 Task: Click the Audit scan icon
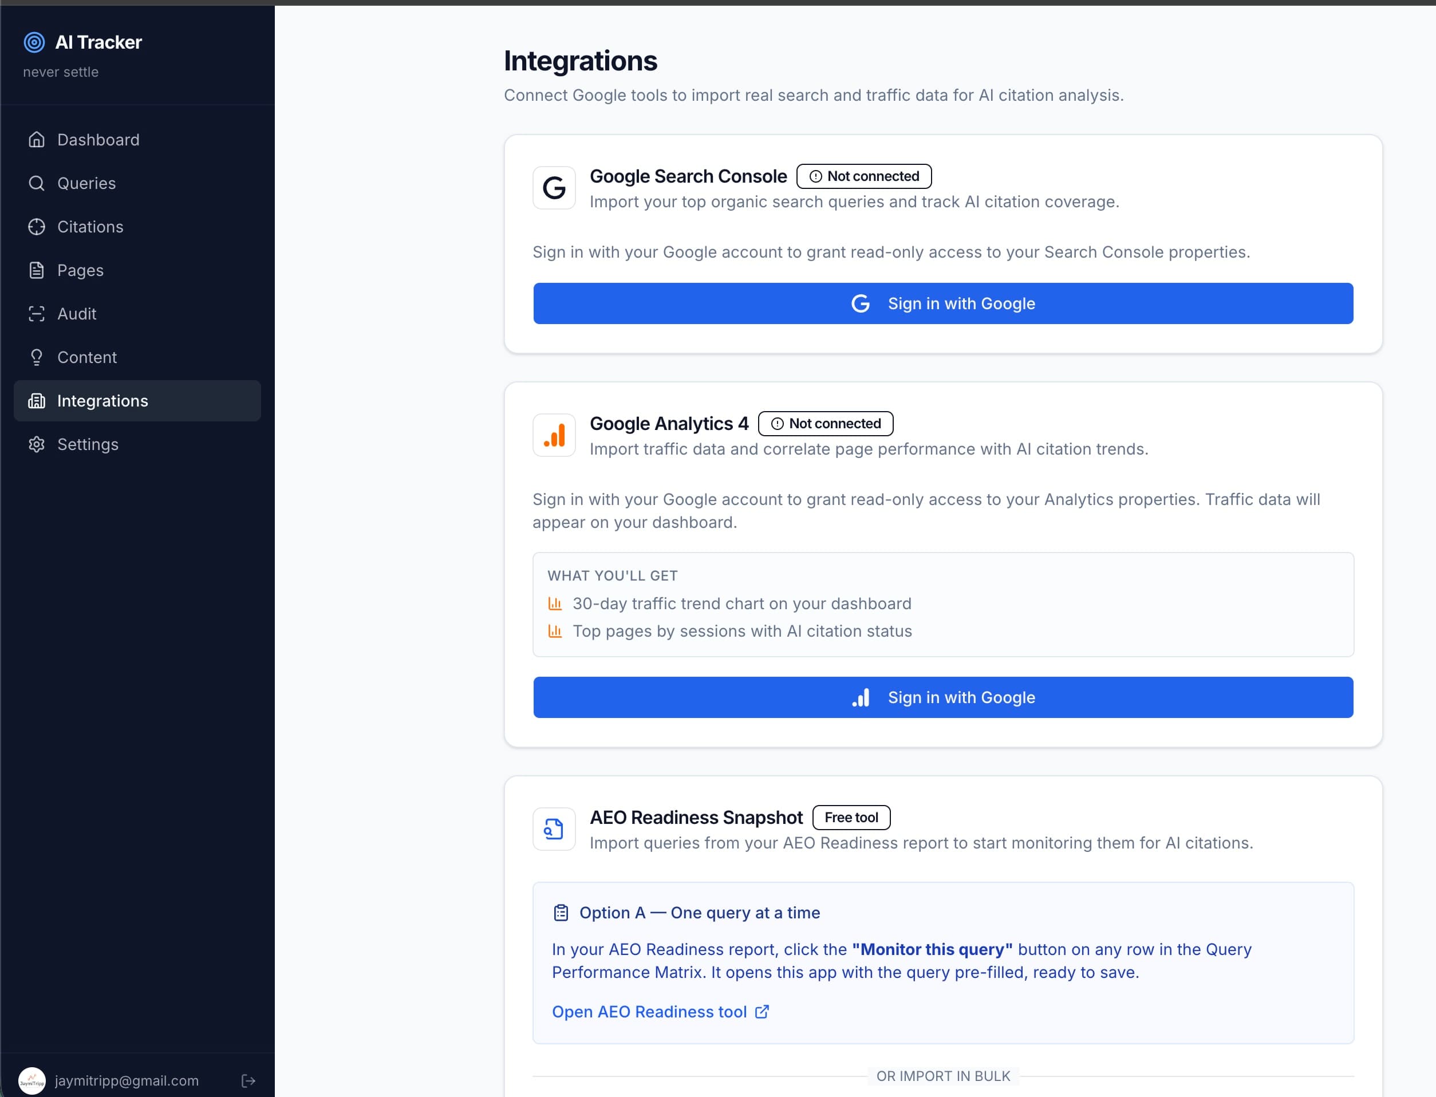click(37, 314)
